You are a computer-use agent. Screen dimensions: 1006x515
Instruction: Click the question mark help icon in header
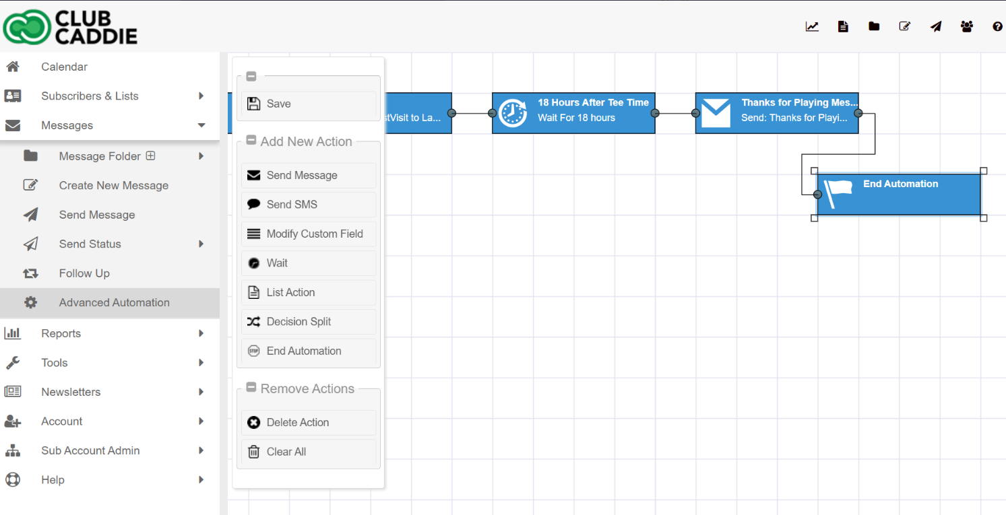[x=998, y=27]
